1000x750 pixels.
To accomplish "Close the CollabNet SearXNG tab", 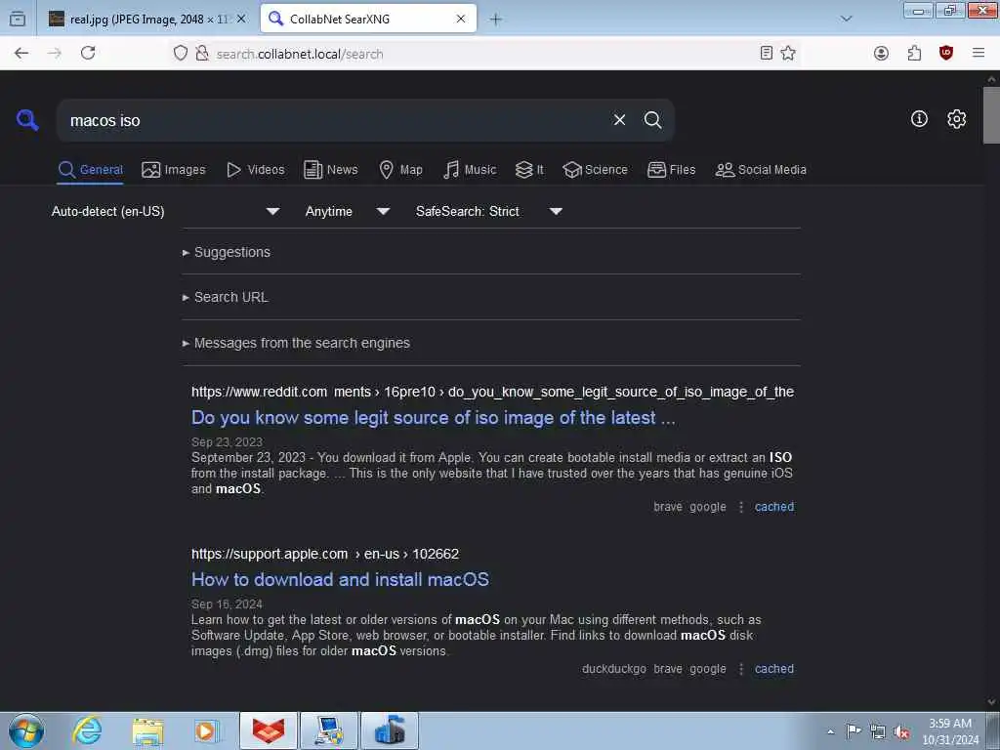I will 461,20.
